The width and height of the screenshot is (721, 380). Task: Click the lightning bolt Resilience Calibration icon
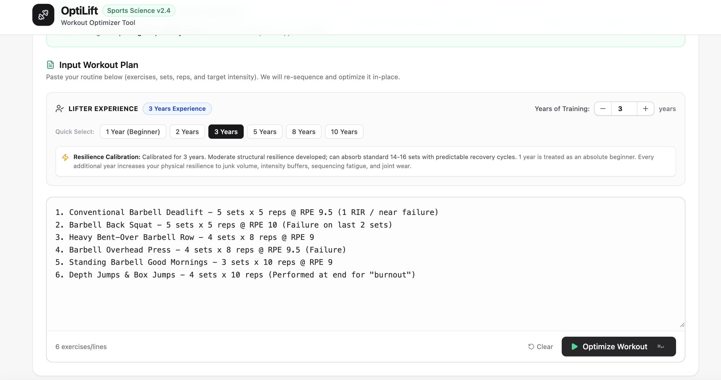point(65,157)
